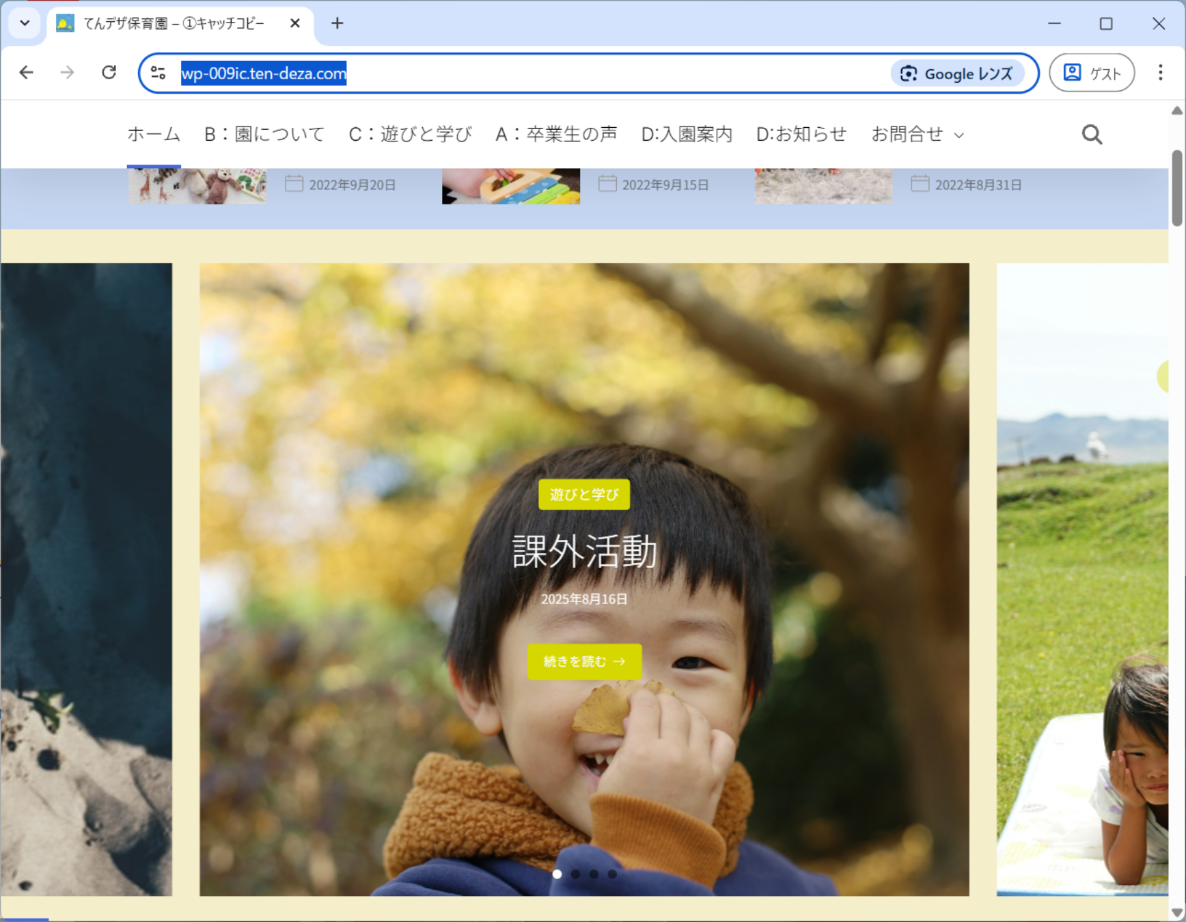1186x922 pixels.
Task: Click the browser back arrow
Action: coord(26,72)
